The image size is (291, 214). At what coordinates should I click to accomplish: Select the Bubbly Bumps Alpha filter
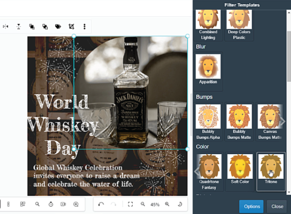[208, 121]
